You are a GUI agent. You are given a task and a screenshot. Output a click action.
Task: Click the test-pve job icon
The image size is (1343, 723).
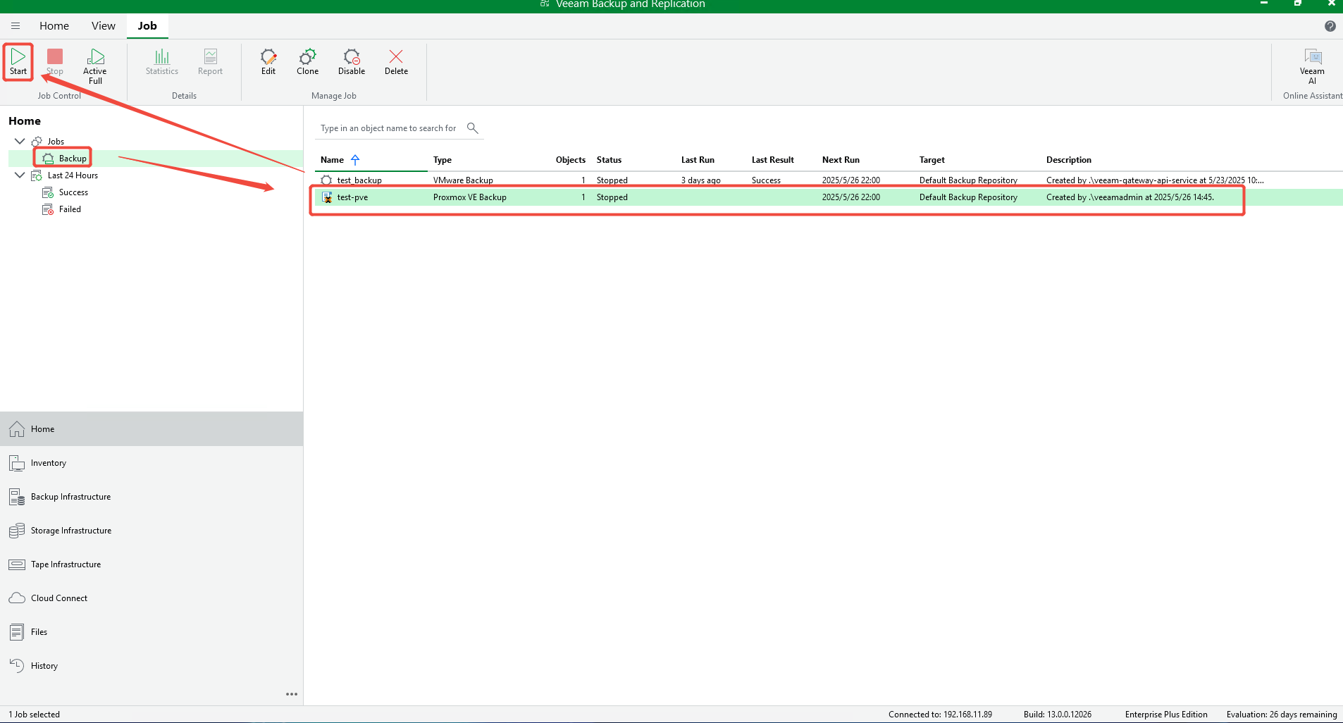[x=327, y=197]
